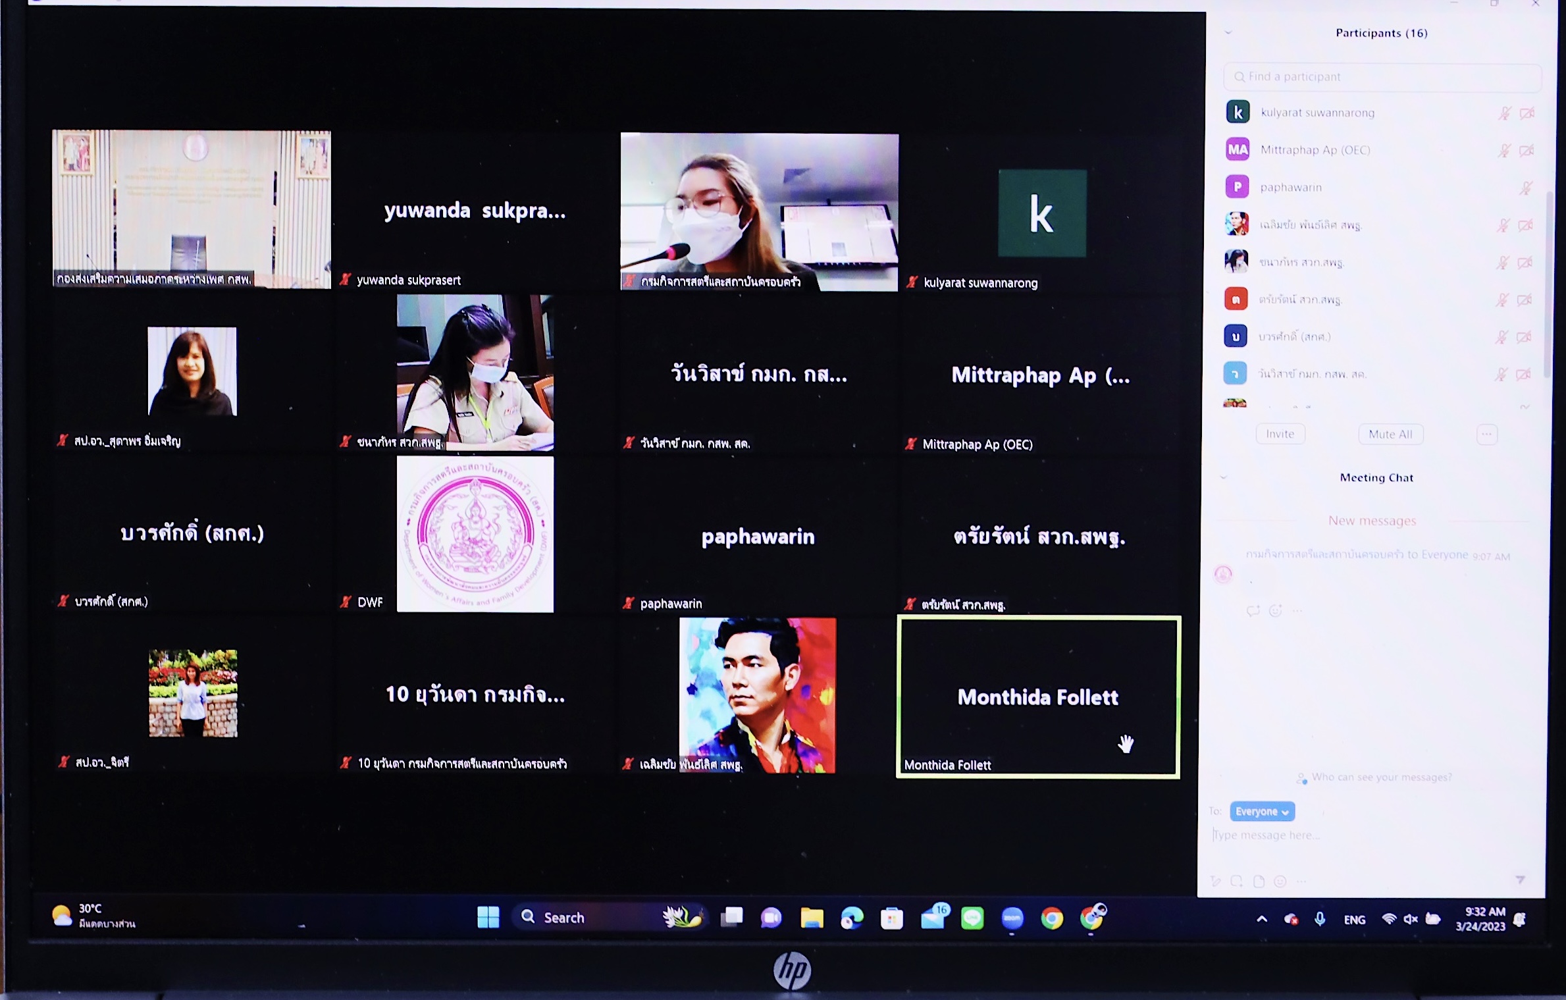Screen dimensions: 1566x1000
Task: Open Wi-Fi network icon in system tray
Action: (1389, 919)
